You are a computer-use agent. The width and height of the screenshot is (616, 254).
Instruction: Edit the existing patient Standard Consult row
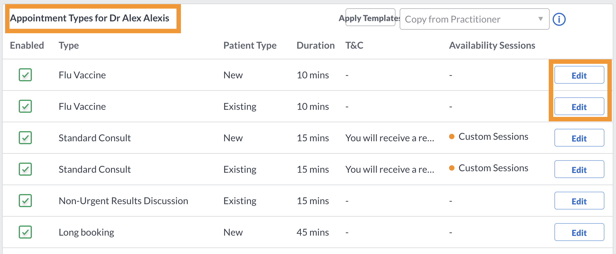point(579,169)
